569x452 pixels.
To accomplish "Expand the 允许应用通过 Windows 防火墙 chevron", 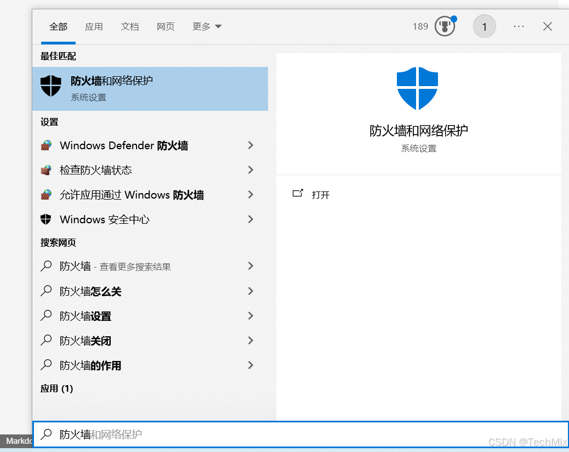I will pos(251,195).
